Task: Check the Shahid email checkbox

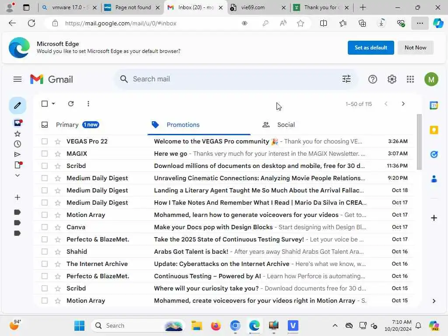Action: pyautogui.click(x=45, y=252)
